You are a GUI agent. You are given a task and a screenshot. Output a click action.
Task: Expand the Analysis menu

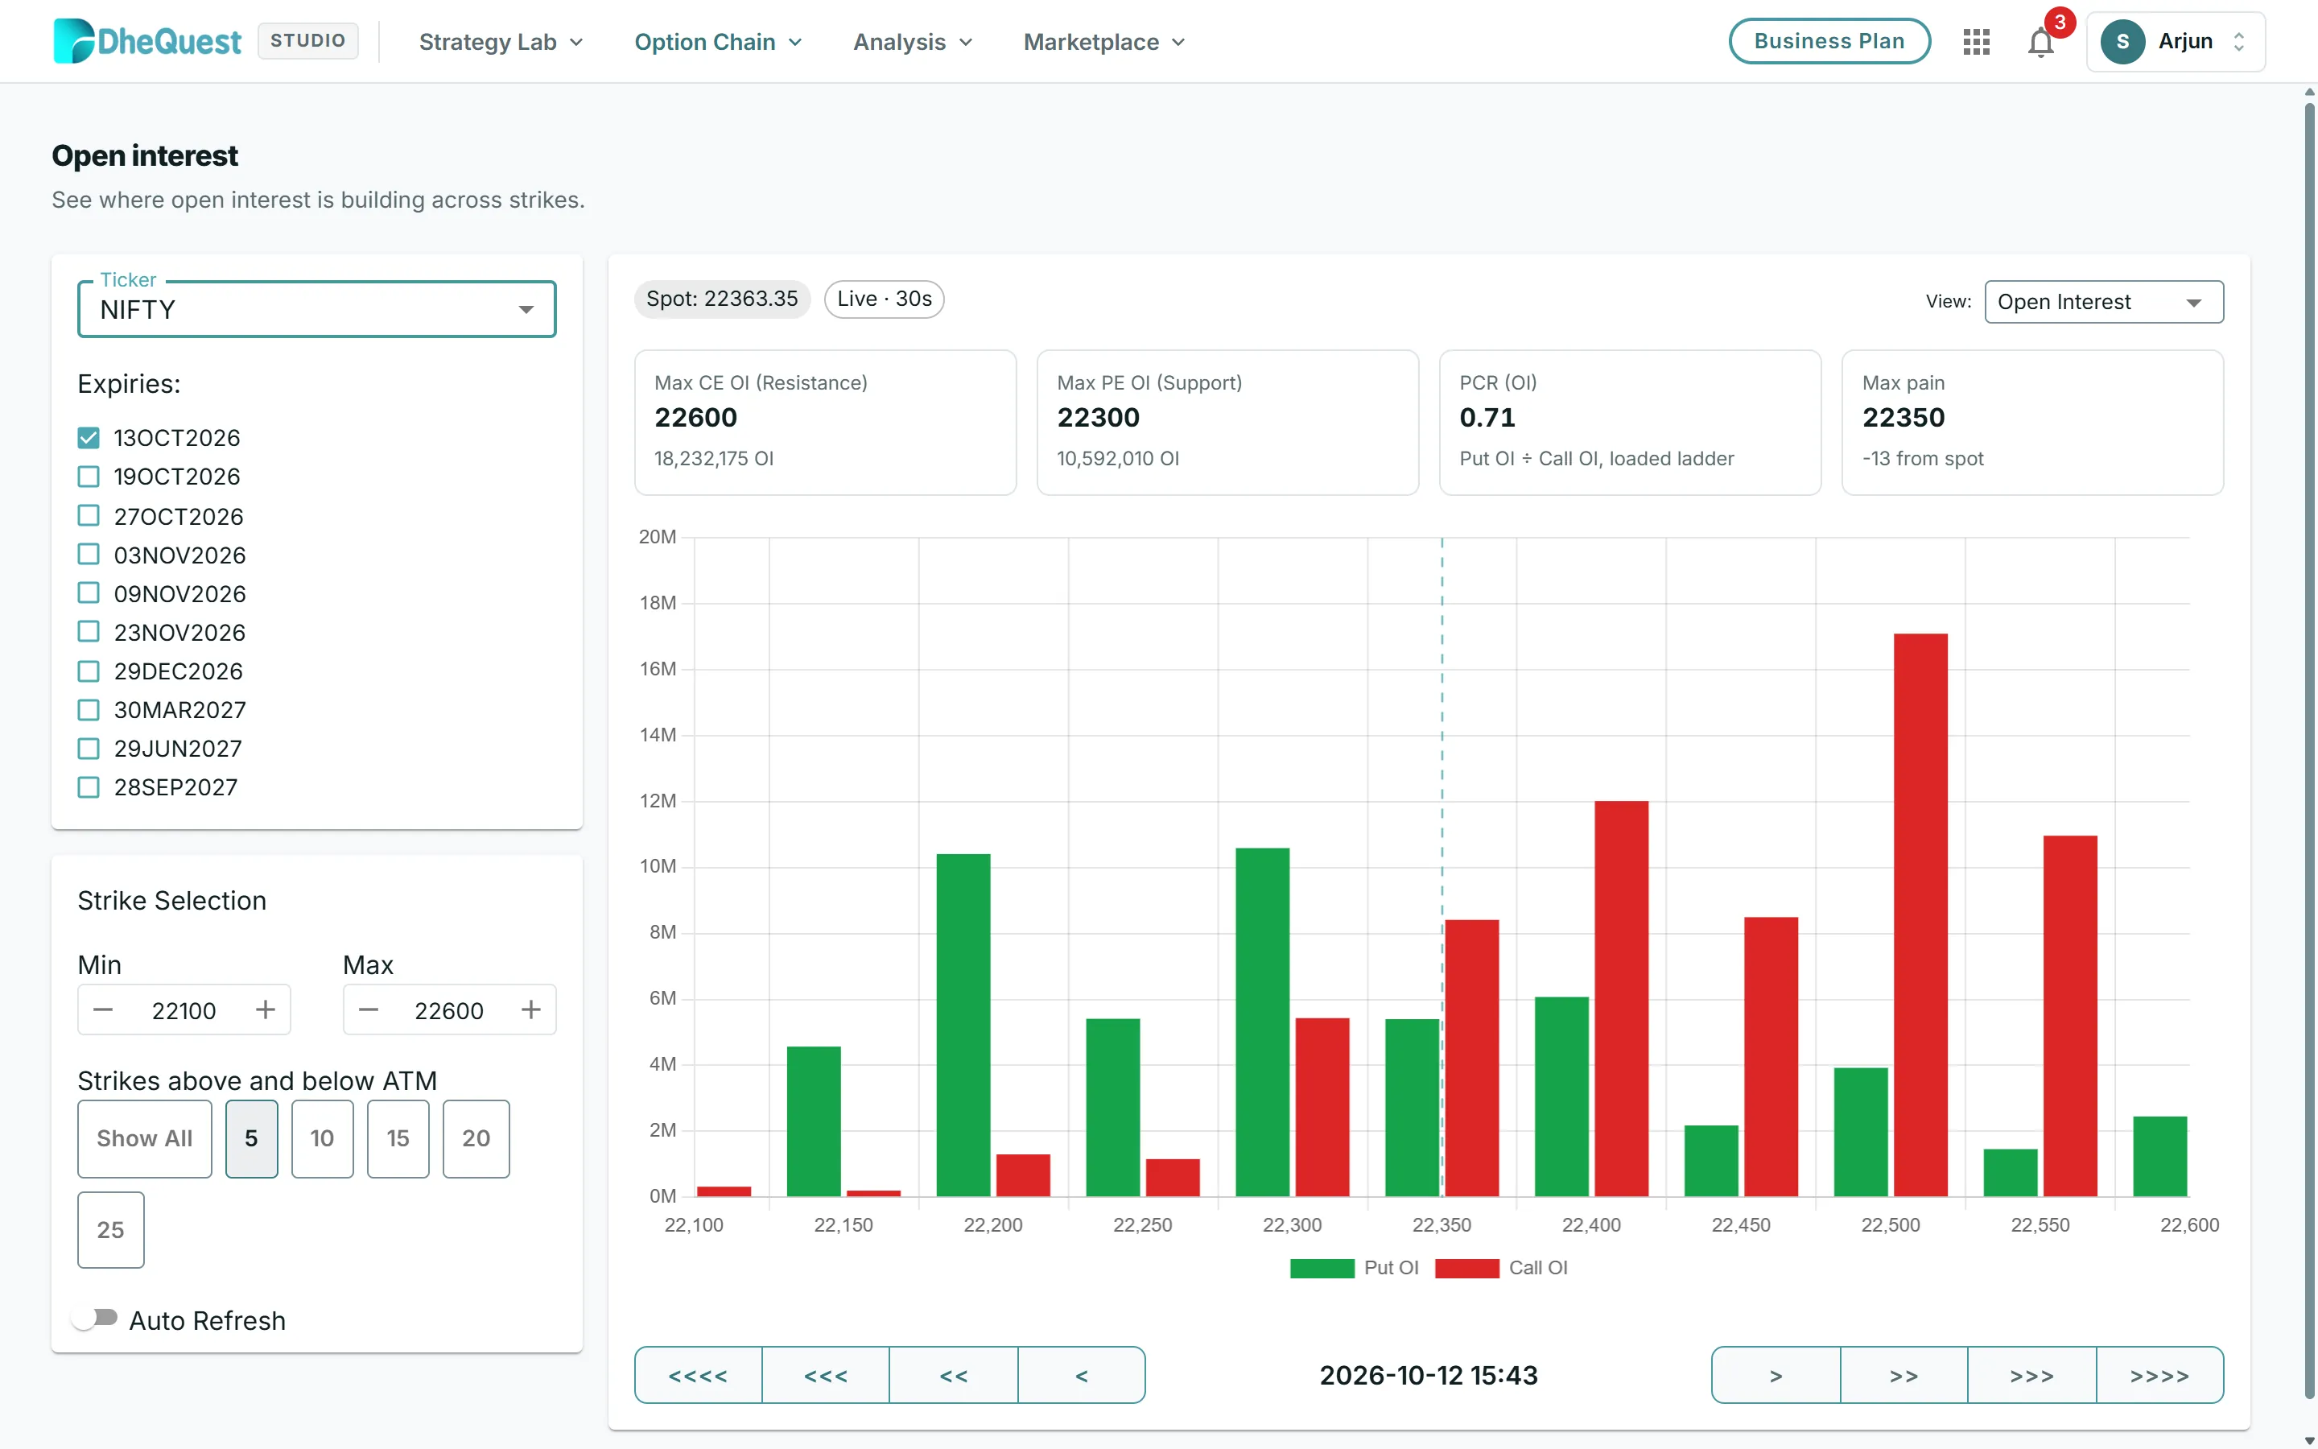tap(913, 42)
